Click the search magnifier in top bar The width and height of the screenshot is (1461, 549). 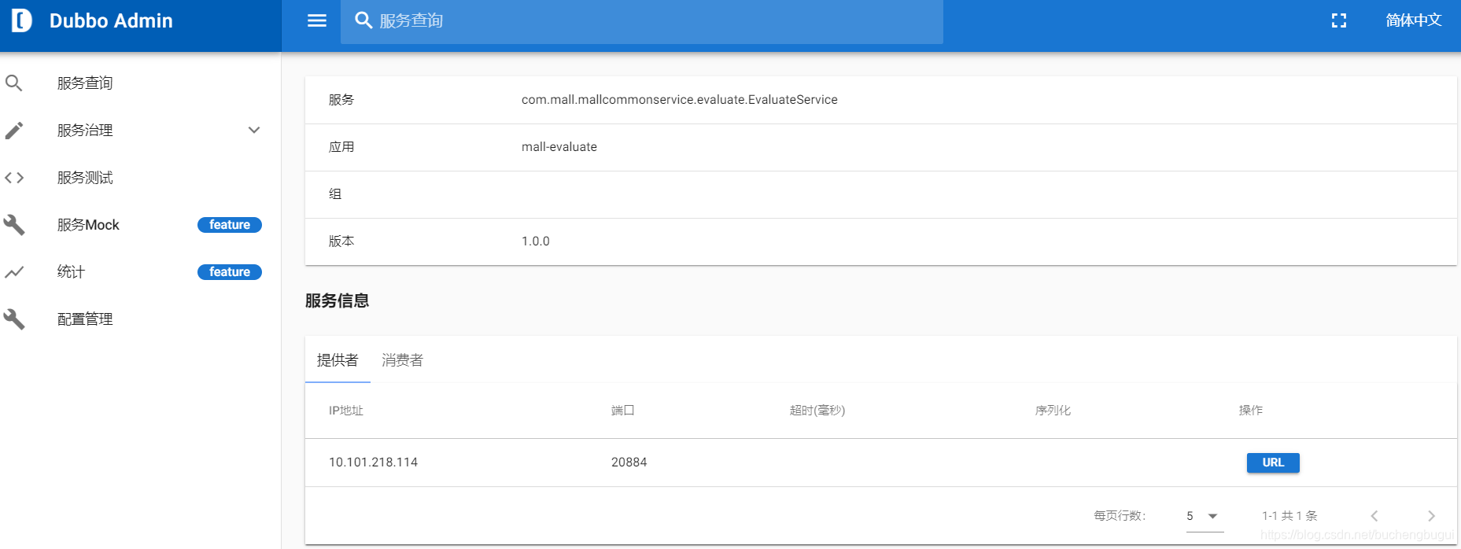[363, 20]
